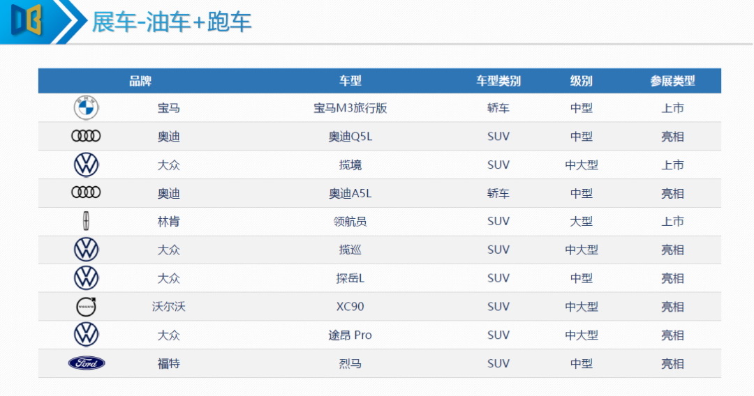Select the 烈马 model cell
Image resolution: width=754 pixels, height=396 pixels.
pos(350,363)
